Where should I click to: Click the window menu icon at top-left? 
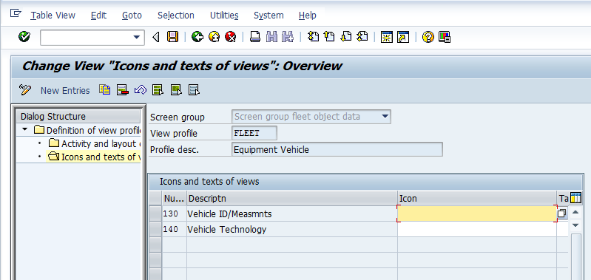pos(16,13)
